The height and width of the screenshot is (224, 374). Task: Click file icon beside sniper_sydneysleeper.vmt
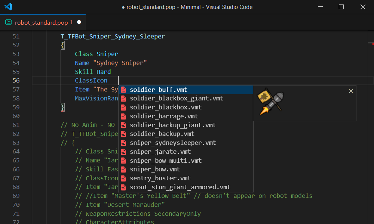[x=123, y=143]
